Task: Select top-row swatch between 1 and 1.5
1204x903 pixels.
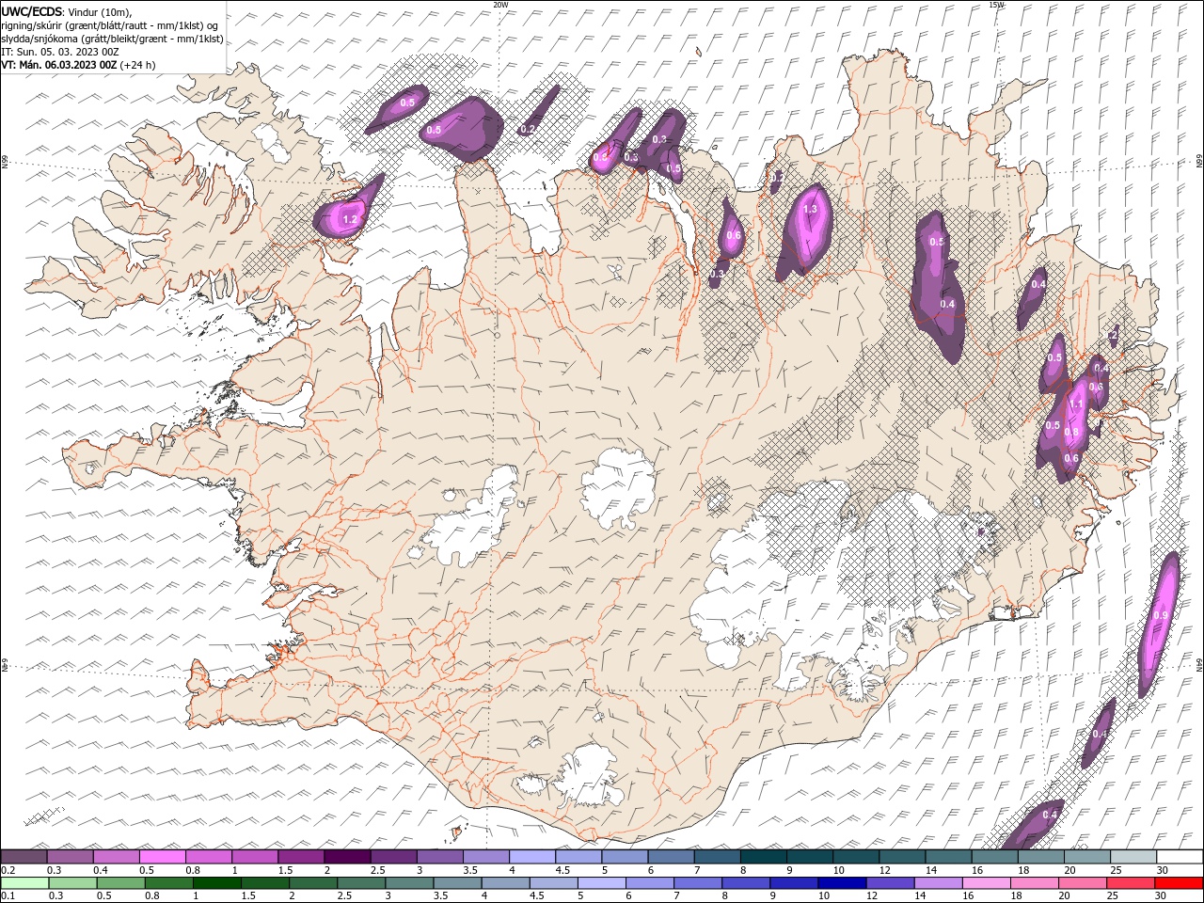Action: coord(254,857)
